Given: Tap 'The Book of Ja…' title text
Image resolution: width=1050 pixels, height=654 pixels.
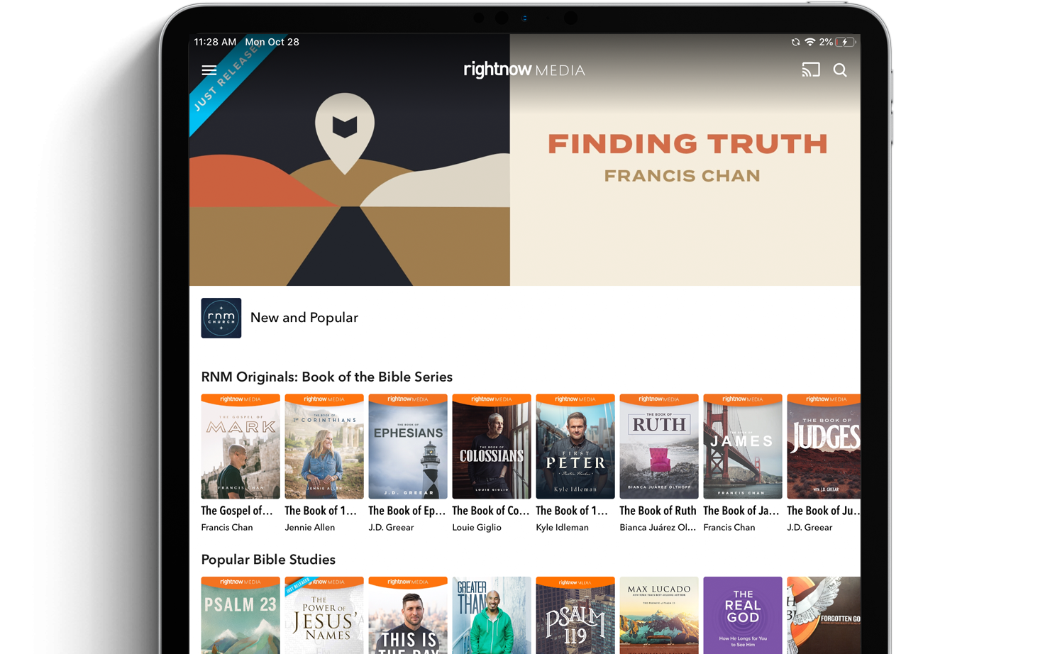Looking at the screenshot, I should tap(741, 511).
